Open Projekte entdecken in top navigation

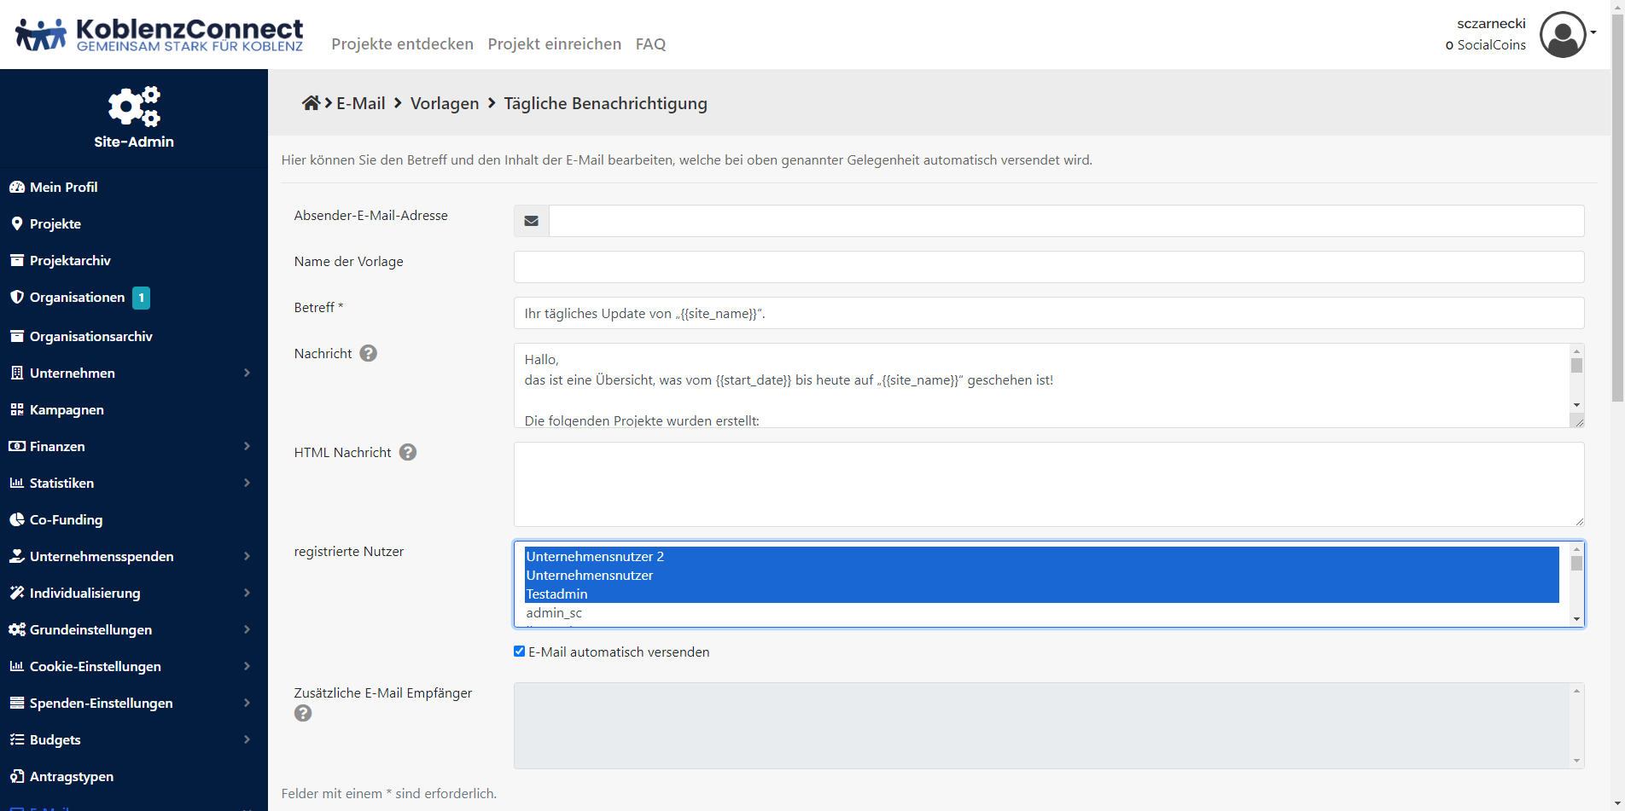402,43
